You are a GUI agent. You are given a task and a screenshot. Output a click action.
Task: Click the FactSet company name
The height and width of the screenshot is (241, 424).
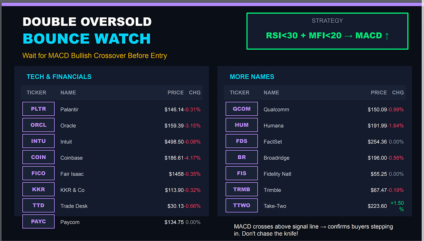(273, 142)
